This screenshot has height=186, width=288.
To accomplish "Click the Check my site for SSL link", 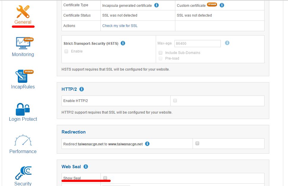I will click(x=120, y=26).
